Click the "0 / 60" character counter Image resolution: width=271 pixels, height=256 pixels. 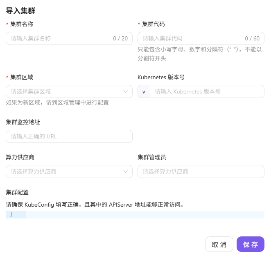pos(252,38)
